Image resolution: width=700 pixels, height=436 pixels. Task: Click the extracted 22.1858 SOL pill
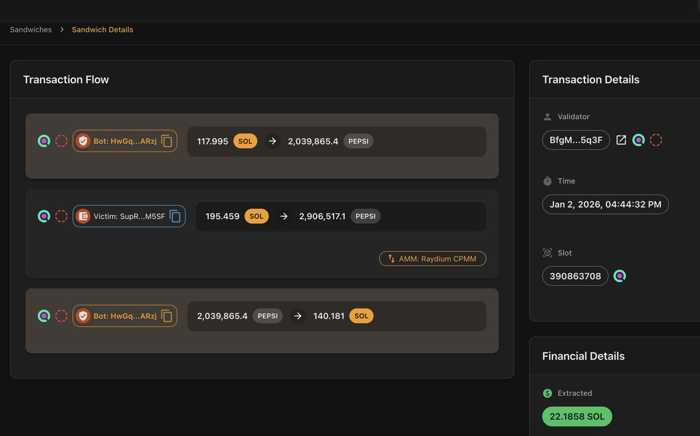[x=577, y=417]
